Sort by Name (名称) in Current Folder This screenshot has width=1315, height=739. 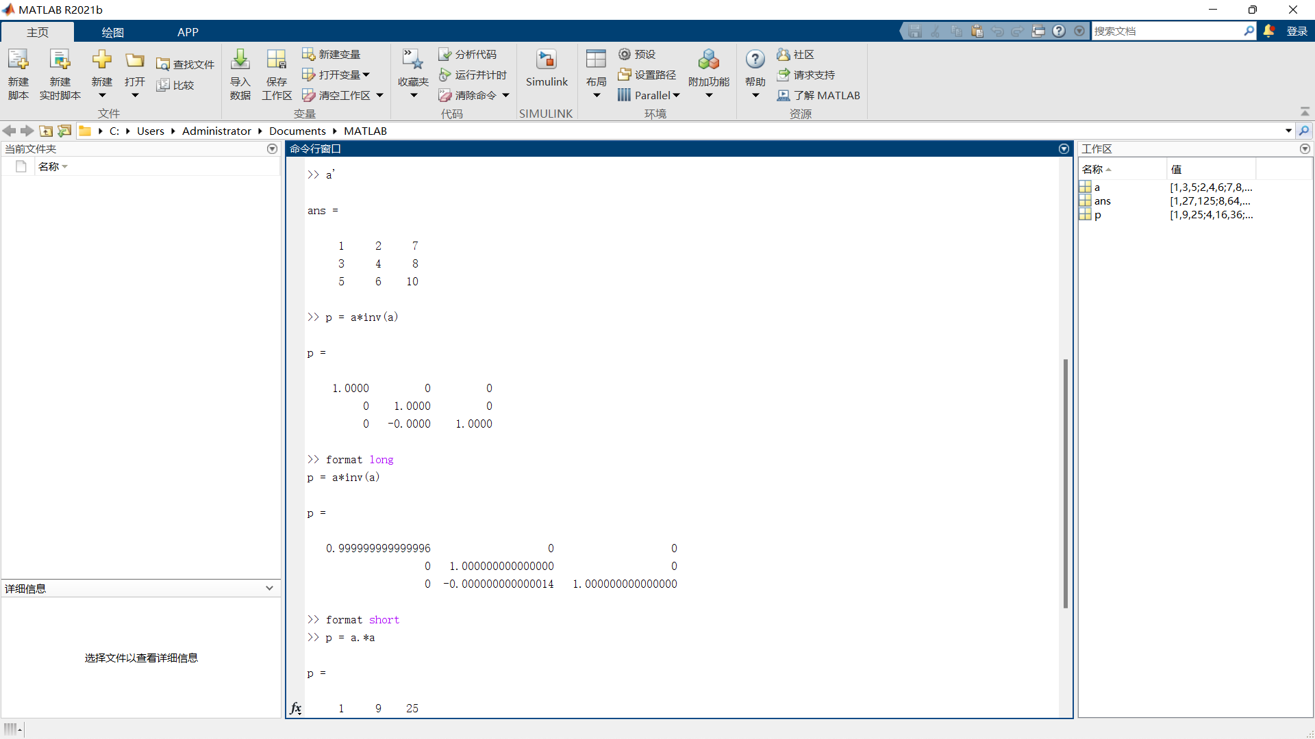pos(53,166)
